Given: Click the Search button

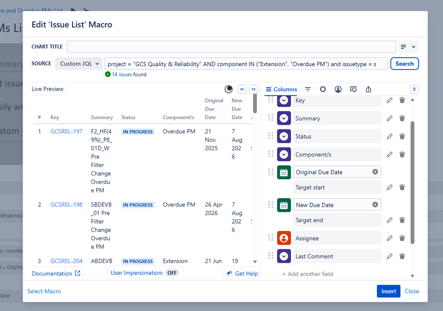Looking at the screenshot, I should tap(404, 64).
